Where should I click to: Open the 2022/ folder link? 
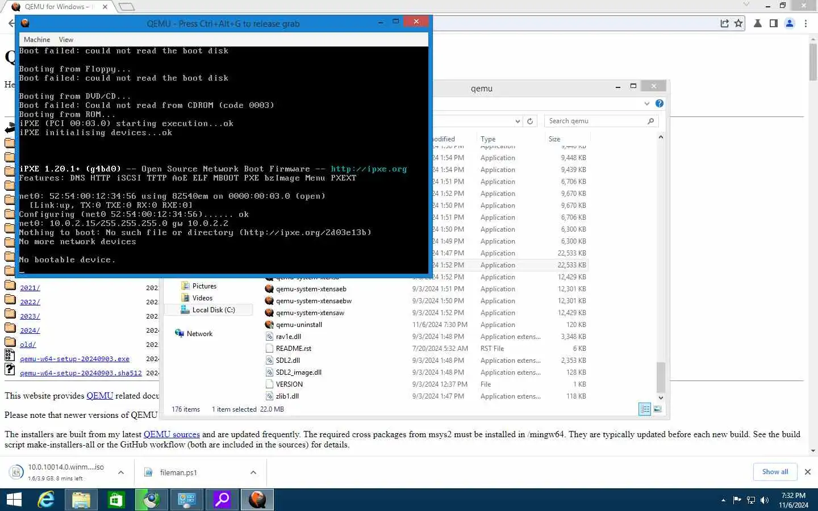click(30, 302)
